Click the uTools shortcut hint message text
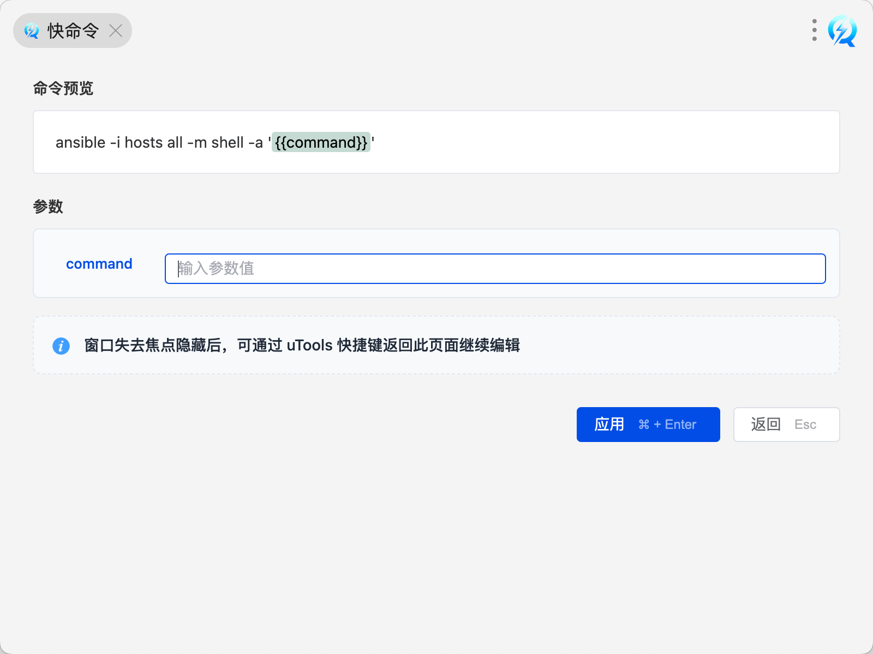This screenshot has width=873, height=654. pyautogui.click(x=302, y=346)
